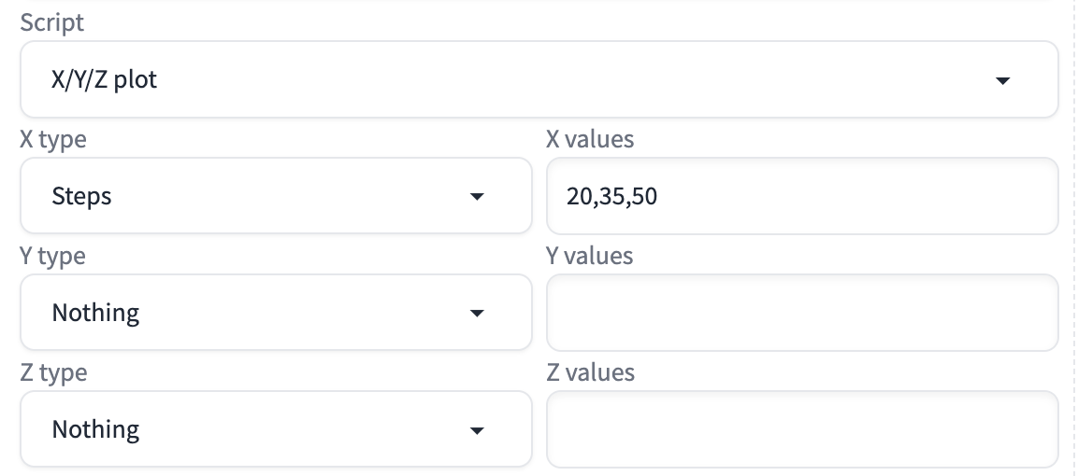
Task: Click the X type label
Action: pos(52,140)
